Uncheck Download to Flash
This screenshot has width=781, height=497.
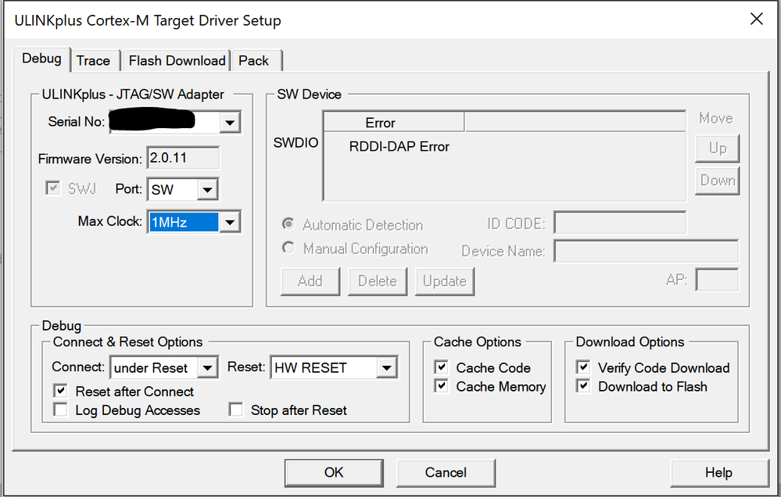pyautogui.click(x=583, y=387)
